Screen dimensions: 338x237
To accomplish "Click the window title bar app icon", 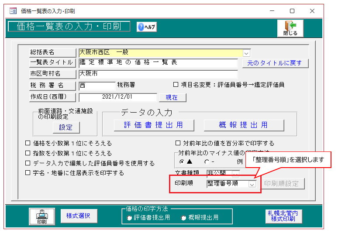I will 13,11.
